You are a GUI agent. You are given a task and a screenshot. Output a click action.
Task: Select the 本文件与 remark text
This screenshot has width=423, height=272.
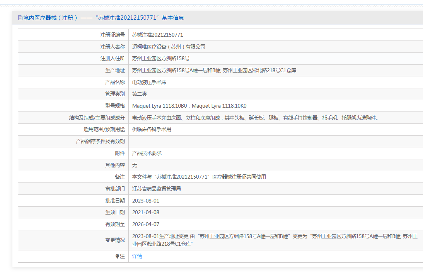coord(199,177)
